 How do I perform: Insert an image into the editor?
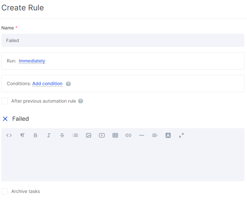pyautogui.click(x=89, y=135)
